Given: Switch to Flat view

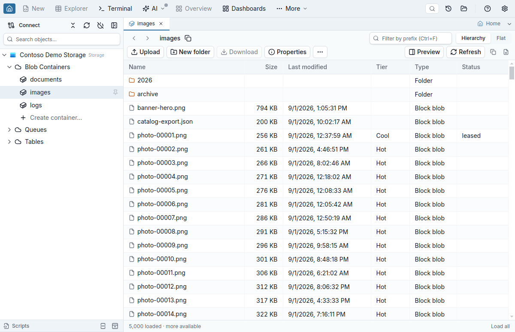Looking at the screenshot, I should tap(501, 38).
